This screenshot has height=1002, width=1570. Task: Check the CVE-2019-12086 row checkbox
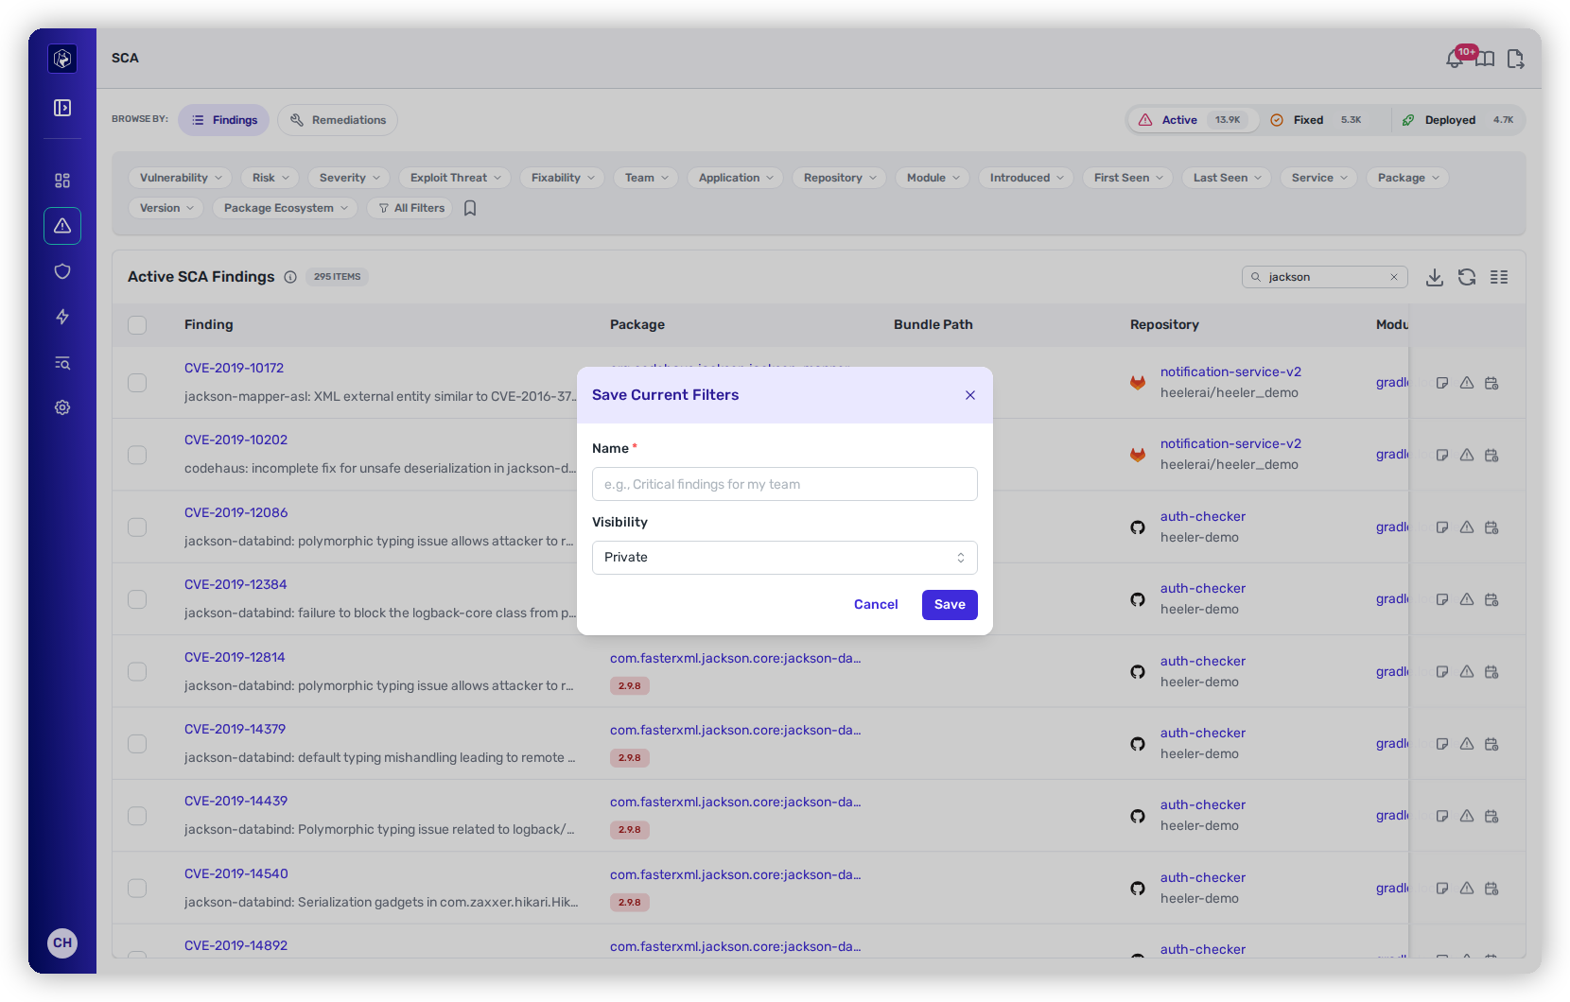click(137, 527)
